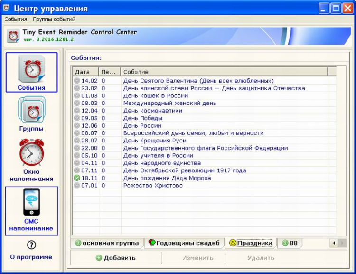
Task: Toggle status icon of День Святого Валентина event
Action: click(x=77, y=81)
